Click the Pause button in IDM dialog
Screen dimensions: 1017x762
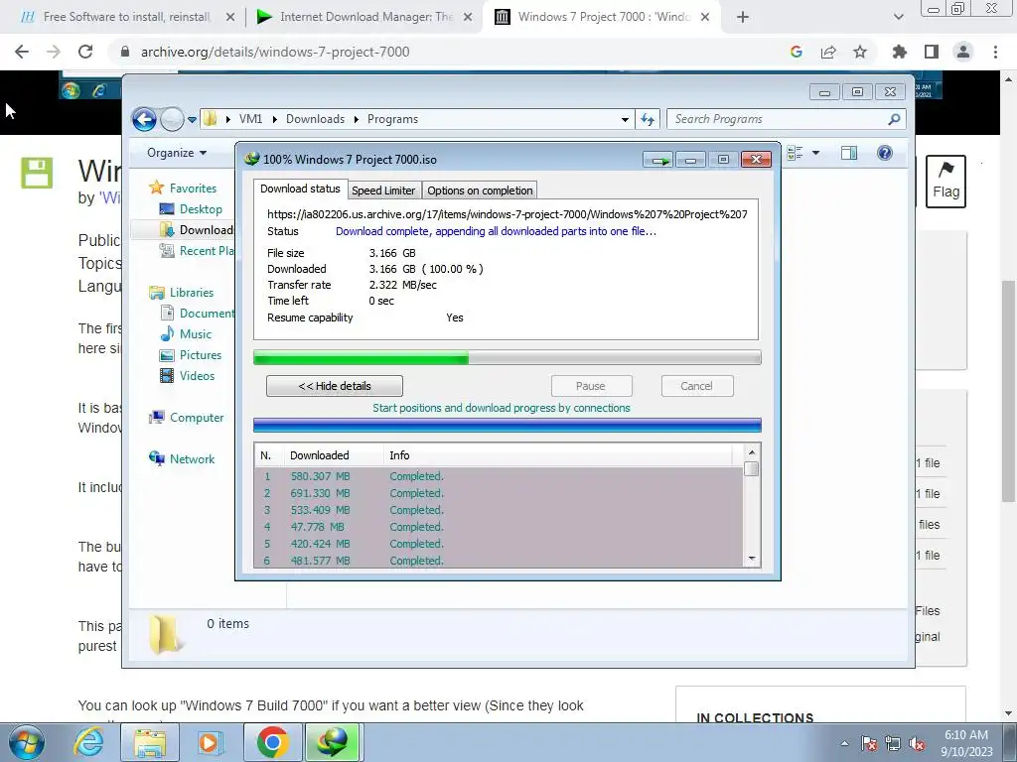click(590, 386)
